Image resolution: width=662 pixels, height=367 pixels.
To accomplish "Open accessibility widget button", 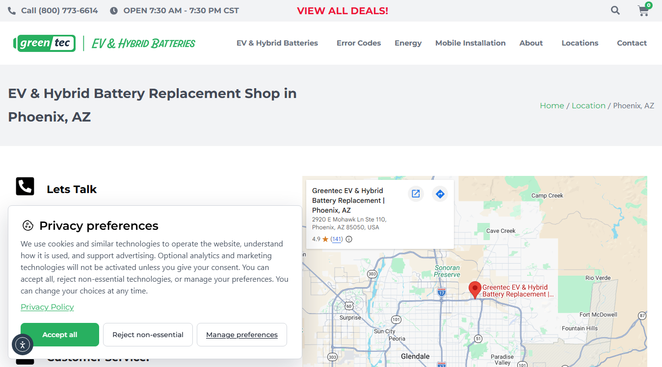I will tap(23, 344).
